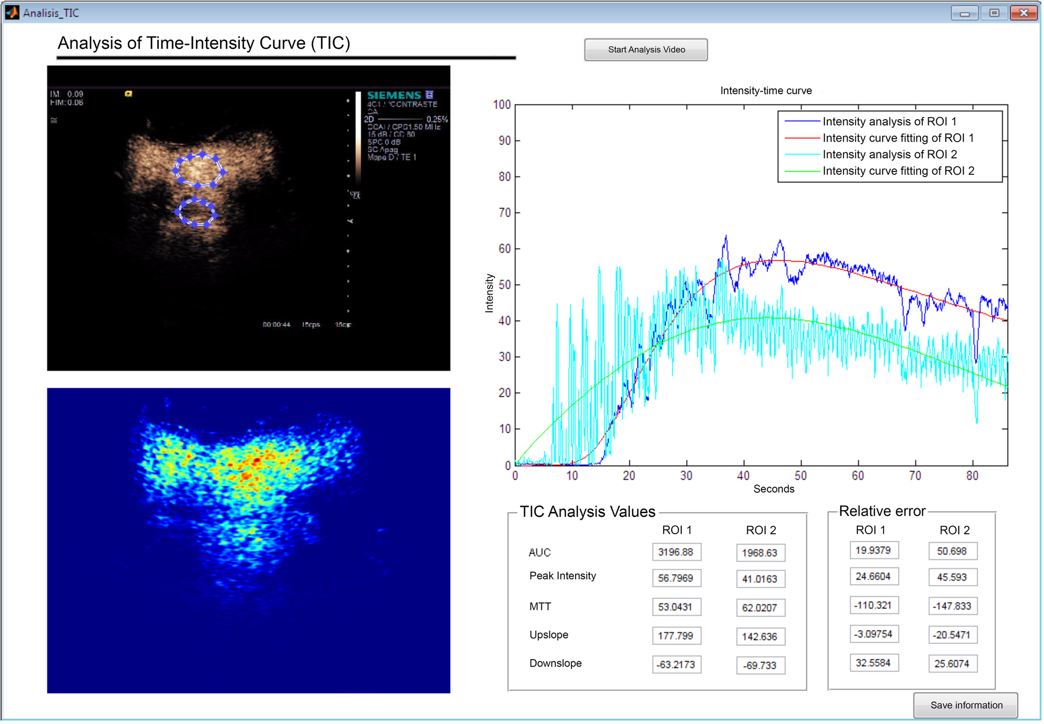1044x724 pixels.
Task: Select relative error field 45.593
Action: 952,577
